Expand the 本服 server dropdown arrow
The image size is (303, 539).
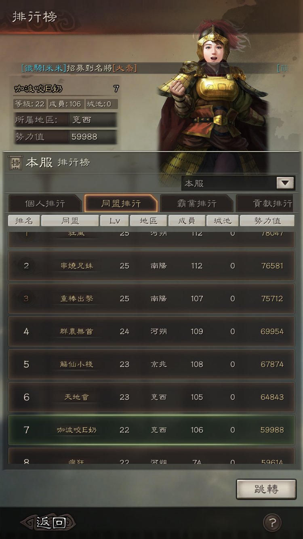(285, 183)
